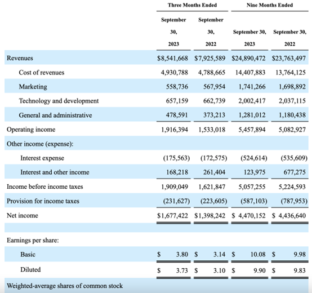Select Income before income taxes 1,621,847
Viewport: 312px width, 293px height.
[212, 187]
